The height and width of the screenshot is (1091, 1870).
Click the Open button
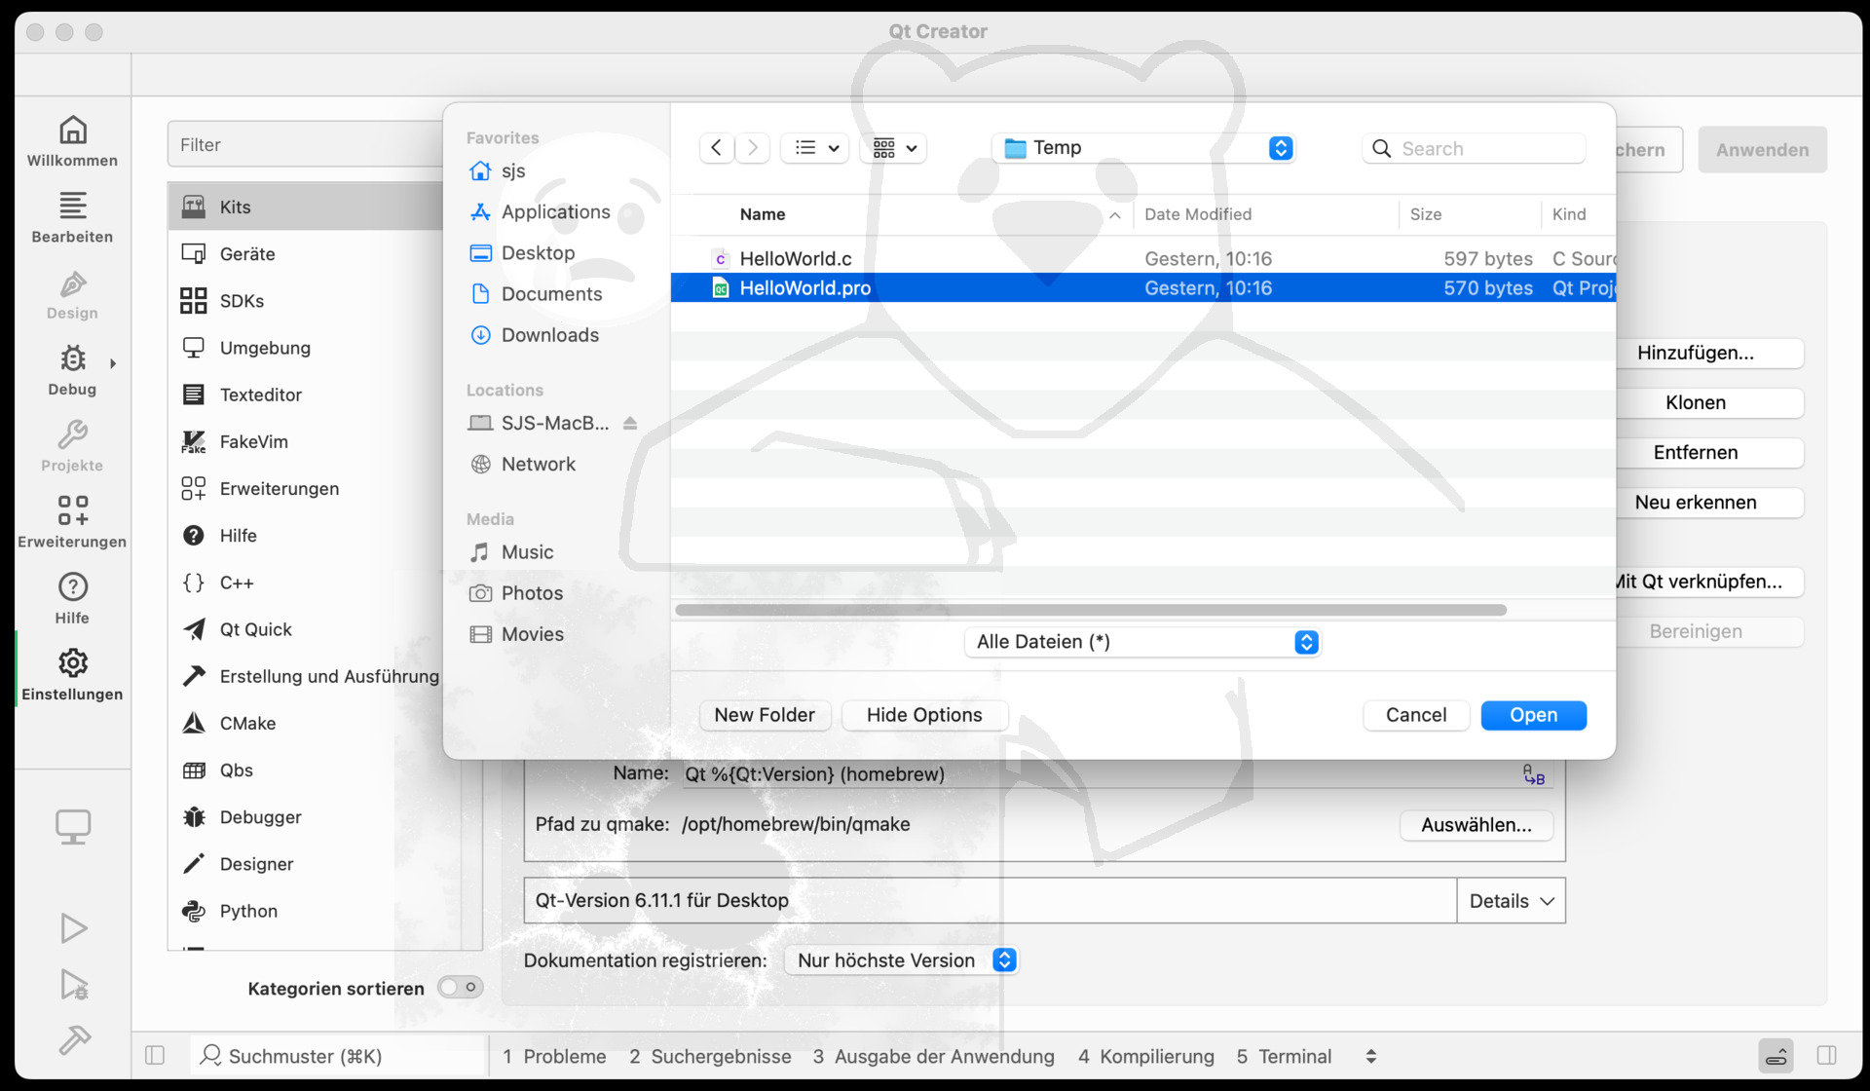point(1533,715)
